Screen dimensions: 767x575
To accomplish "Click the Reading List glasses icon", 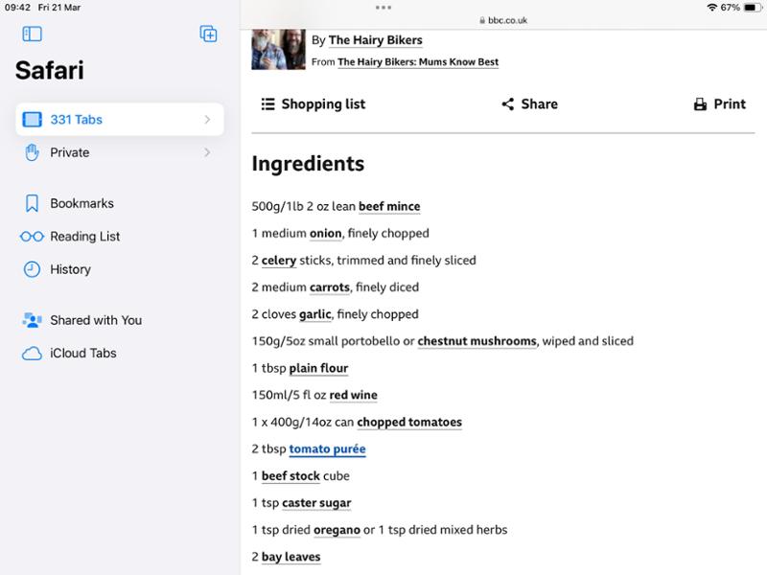I will point(32,237).
